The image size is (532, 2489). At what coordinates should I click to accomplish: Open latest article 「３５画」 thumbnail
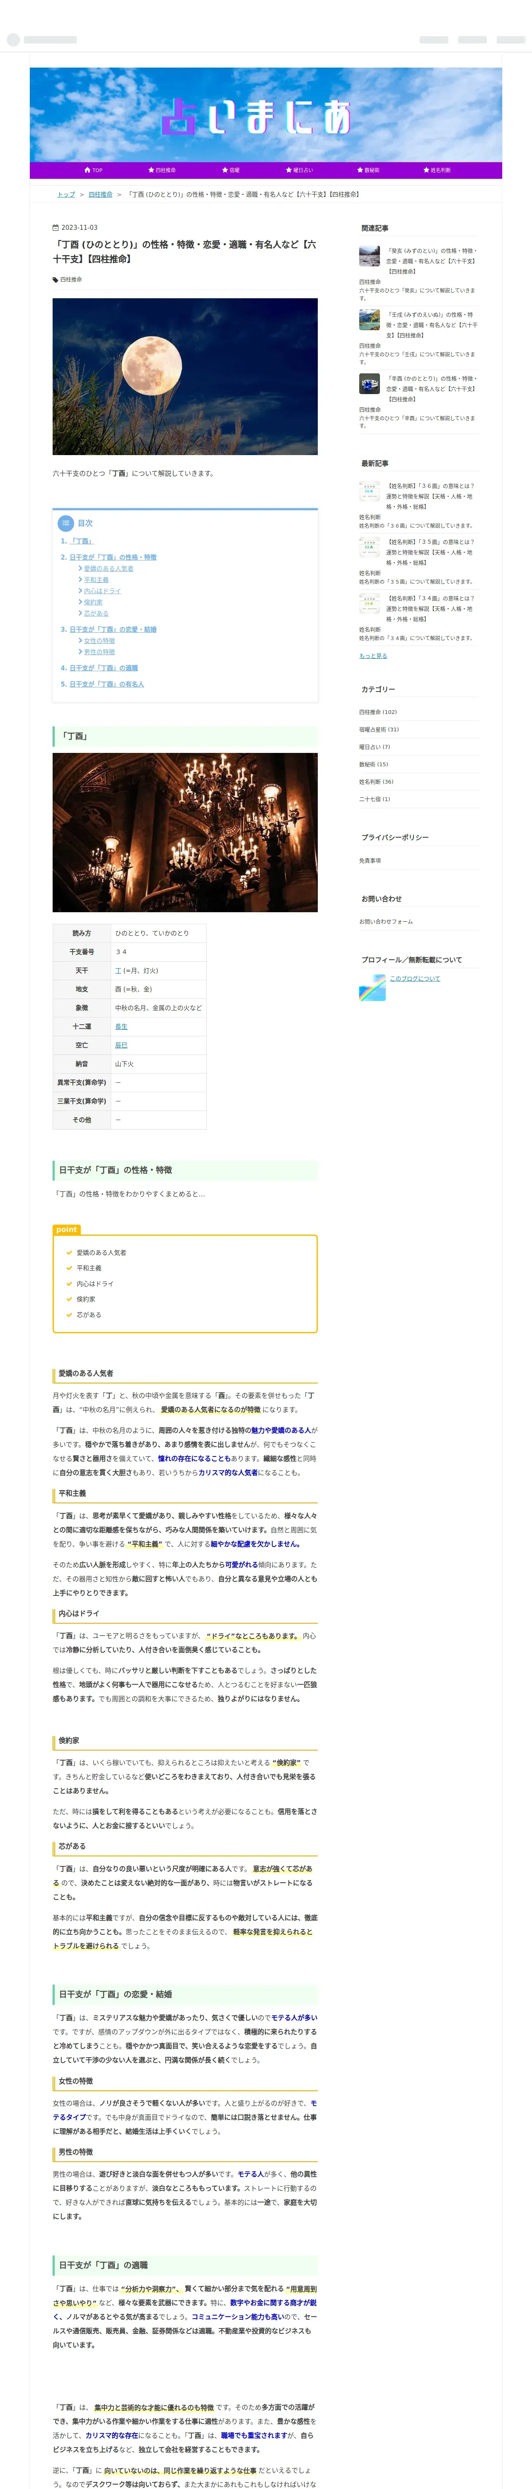[370, 548]
